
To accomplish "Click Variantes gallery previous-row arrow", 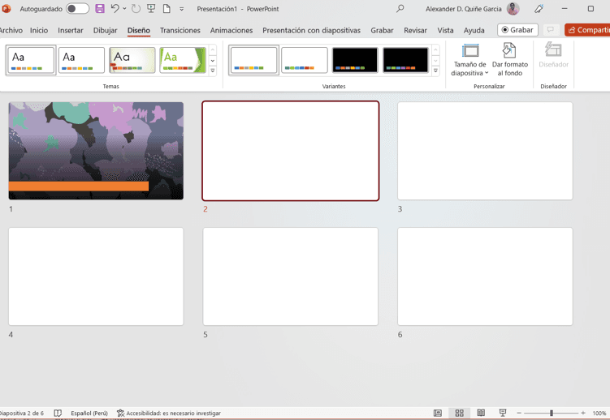I will click(435, 50).
